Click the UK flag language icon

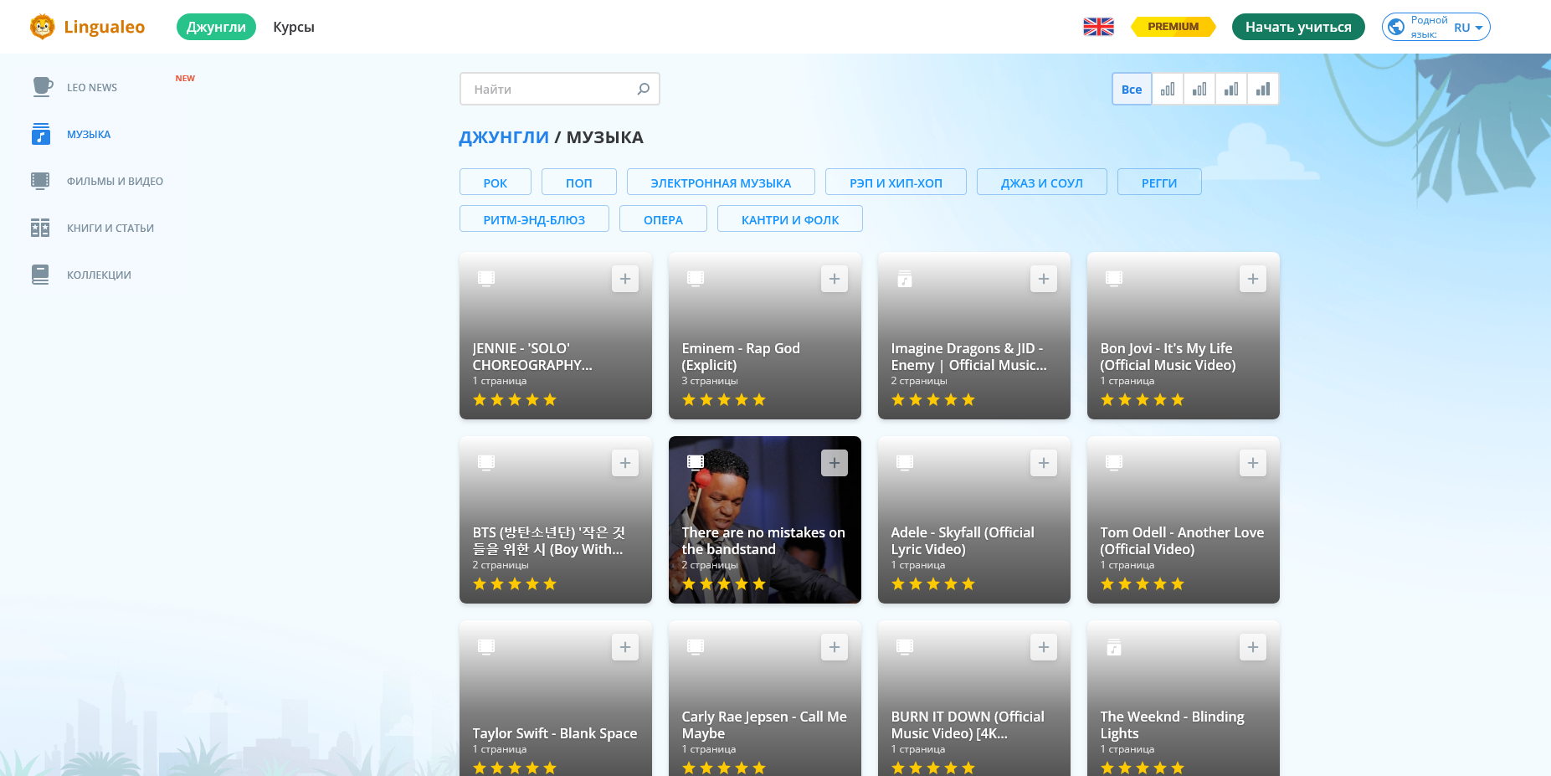click(x=1098, y=27)
